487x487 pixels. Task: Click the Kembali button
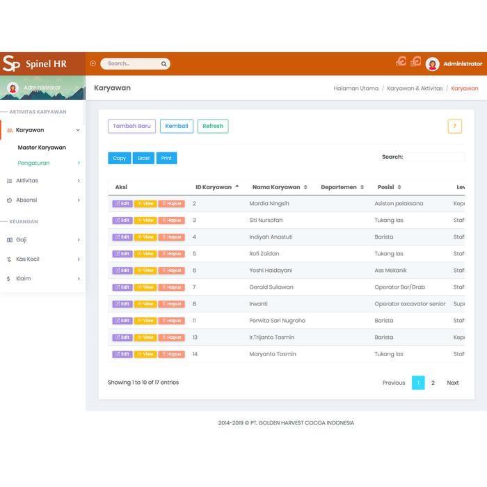(x=177, y=126)
